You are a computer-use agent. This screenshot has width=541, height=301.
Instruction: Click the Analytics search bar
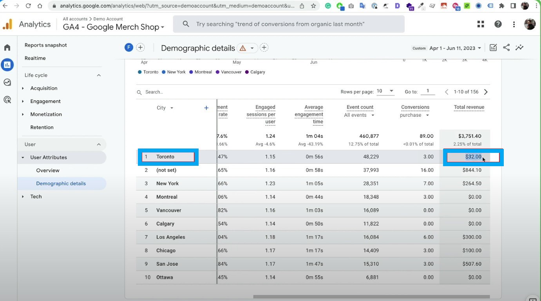pos(289,24)
